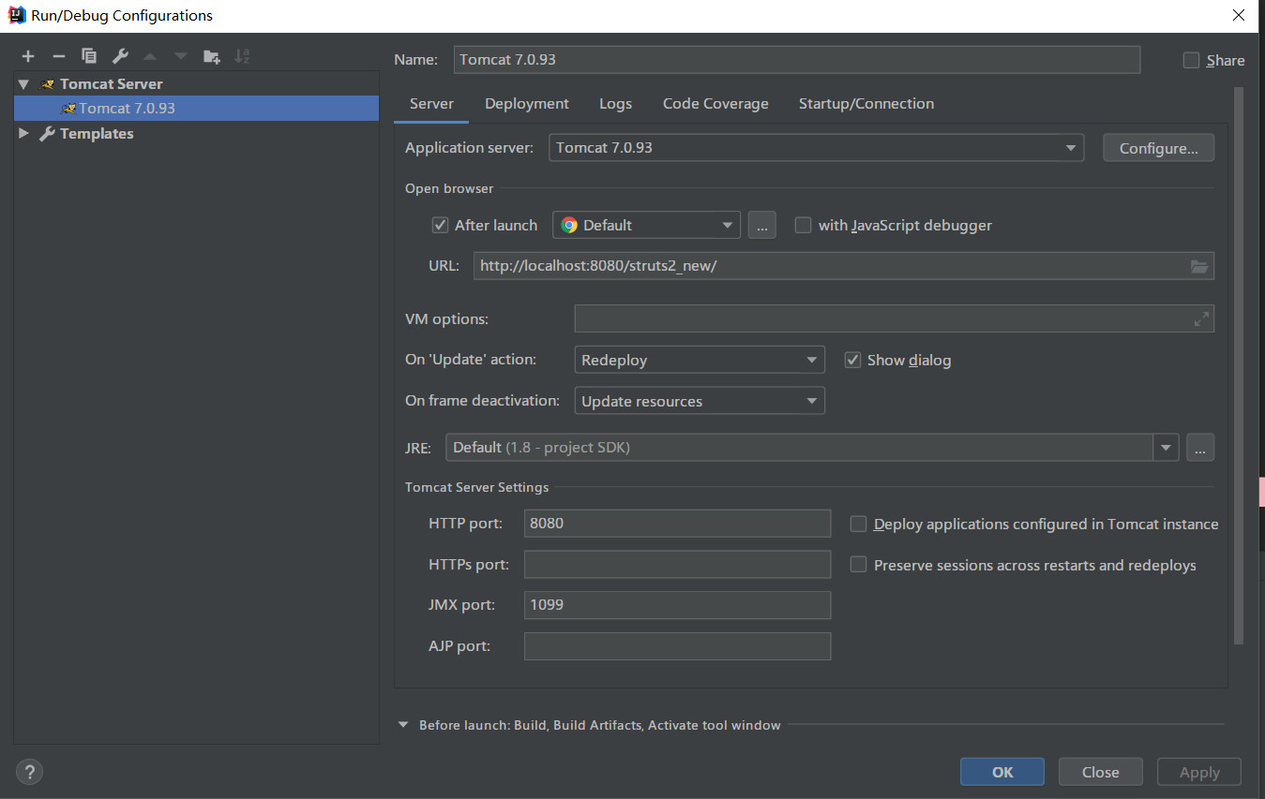Open the On 'Update' action Redeploy dropdown

[x=699, y=360]
